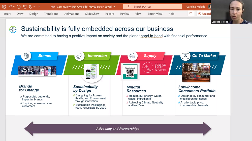
Task: Open the Design ribbon tab
Action: (34, 14)
